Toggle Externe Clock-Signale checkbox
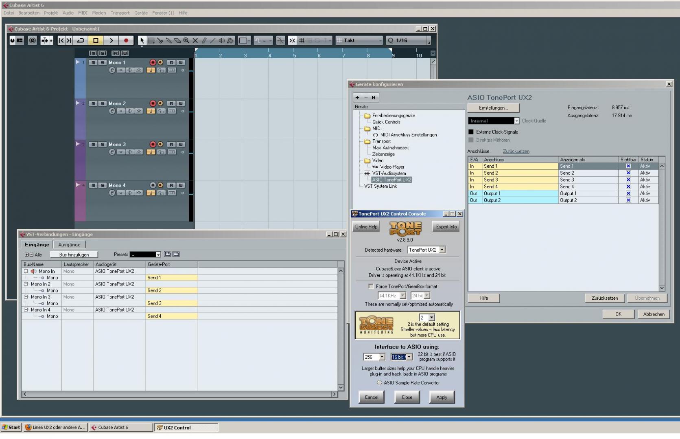680x439 pixels. tap(471, 132)
